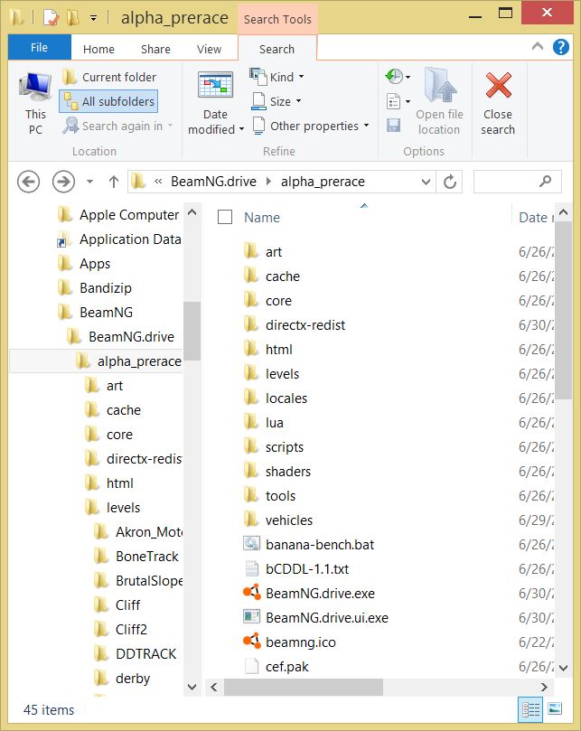Select Current folder search location
Image resolution: width=581 pixels, height=731 pixels.
(110, 77)
